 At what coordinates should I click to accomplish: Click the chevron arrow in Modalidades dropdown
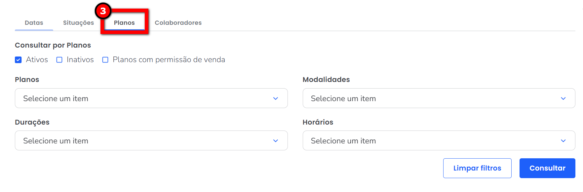pos(563,98)
